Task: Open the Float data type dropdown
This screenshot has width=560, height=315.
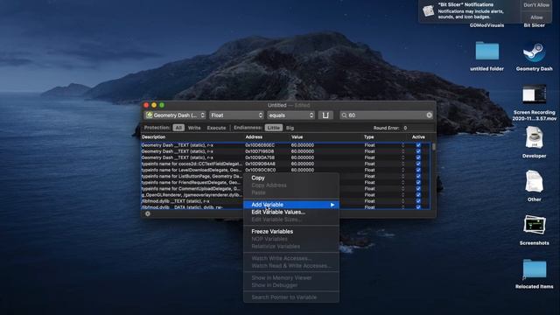Action: tap(236, 115)
